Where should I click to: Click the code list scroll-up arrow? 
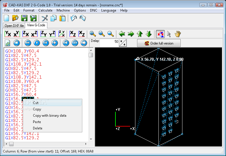pos(91,50)
